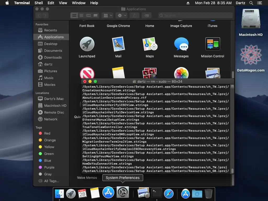Viewport: 268px width, 201px height.
Task: Select Applications in Finder sidebar
Action: point(51,37)
